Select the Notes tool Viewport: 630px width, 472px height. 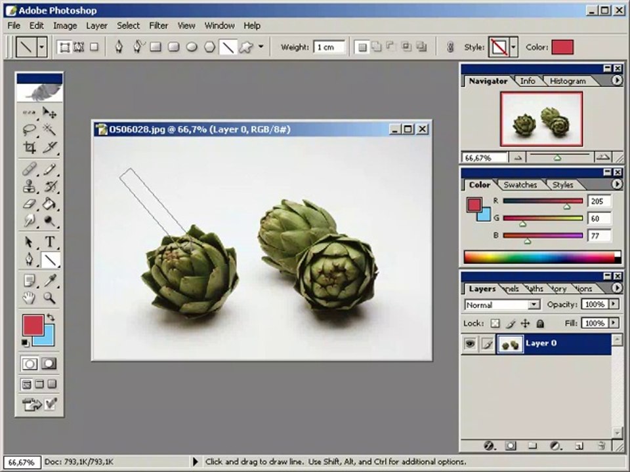click(30, 281)
